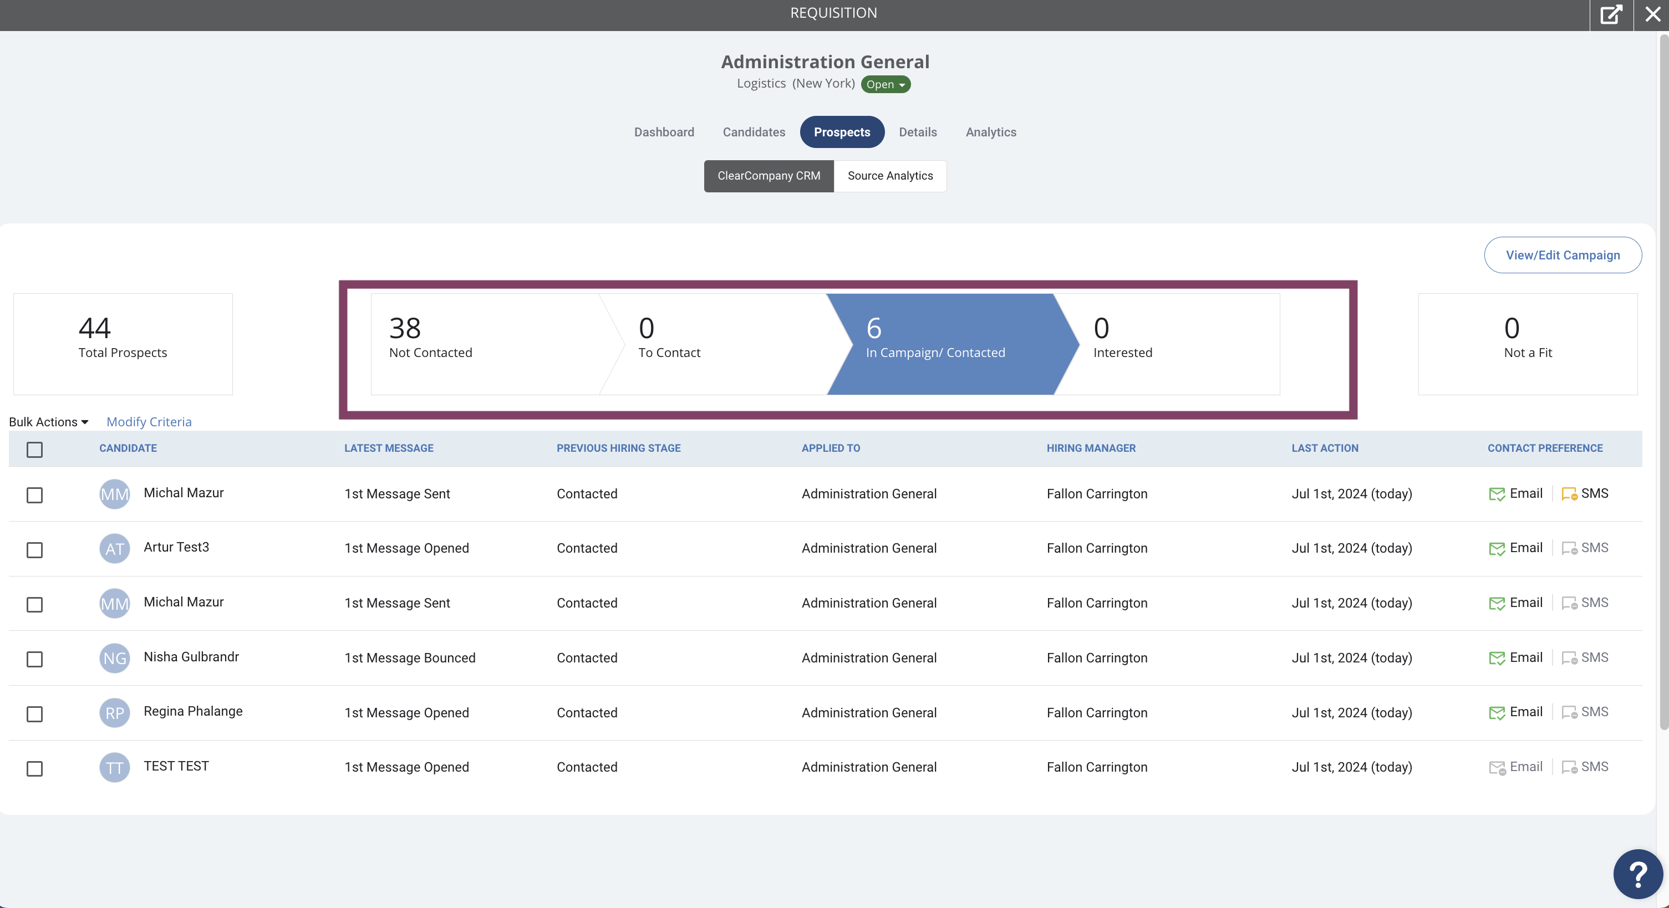This screenshot has height=908, width=1669.
Task: Open the Analytics tab
Action: [x=991, y=132]
